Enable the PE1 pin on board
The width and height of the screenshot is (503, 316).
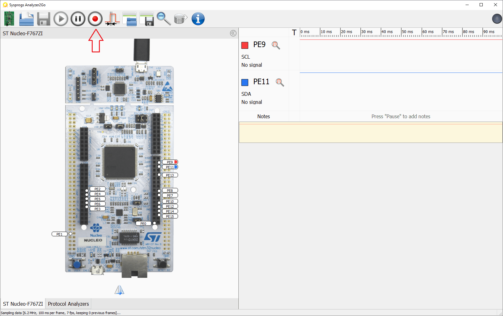[59, 234]
